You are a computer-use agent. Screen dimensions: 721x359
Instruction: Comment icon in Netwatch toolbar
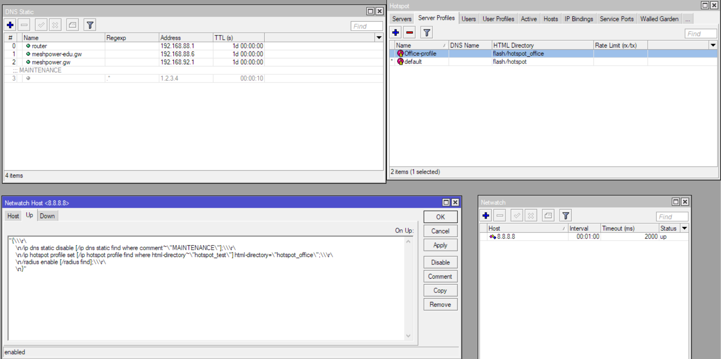coord(548,216)
